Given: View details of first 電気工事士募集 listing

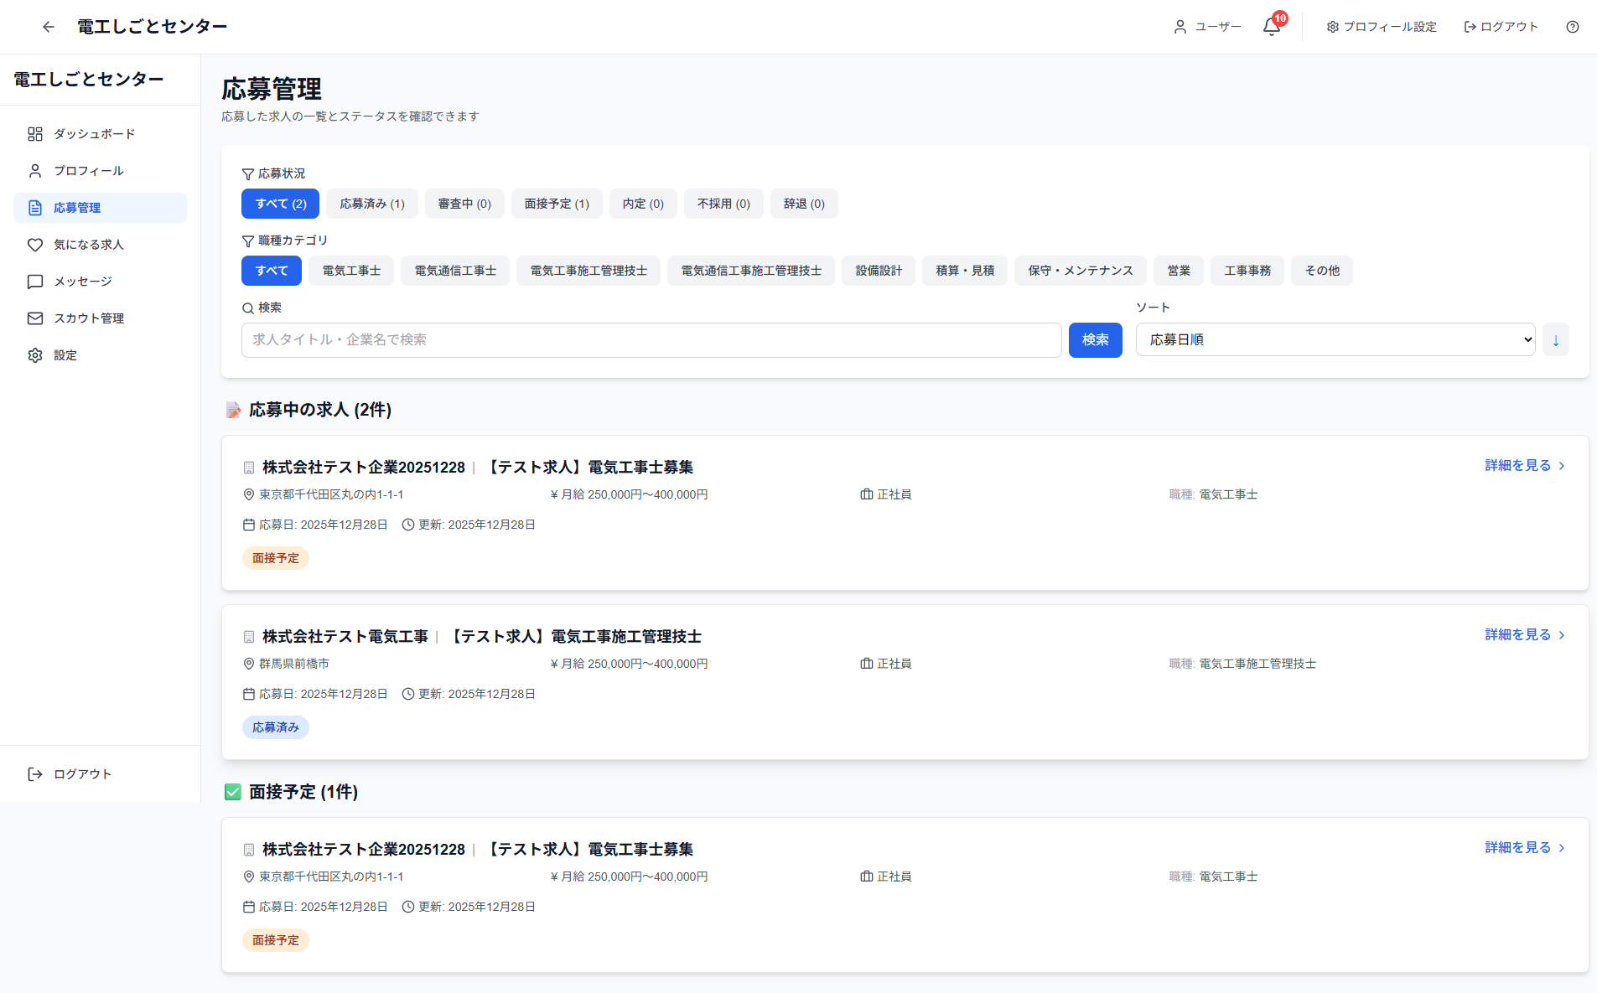Looking at the screenshot, I should (x=1524, y=466).
